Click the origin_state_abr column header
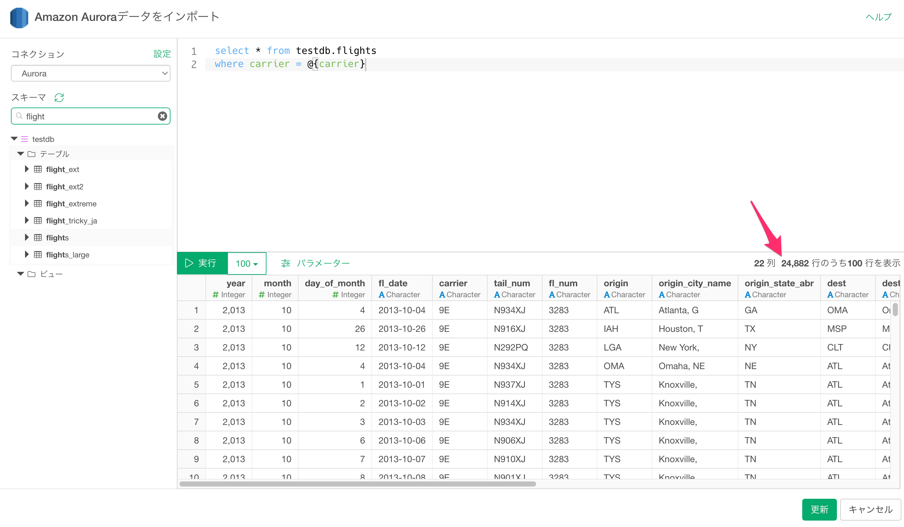904x527 pixels. (779, 288)
